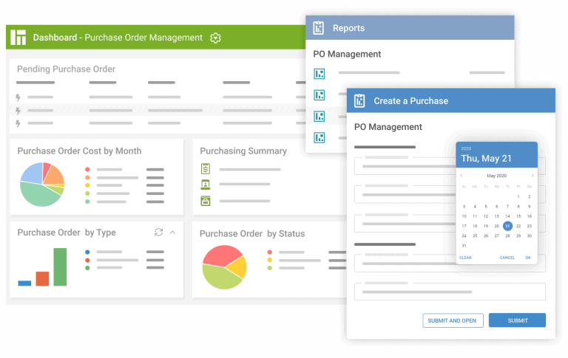This screenshot has width=568, height=358.
Task: Click CANCEL in the date picker
Action: click(507, 258)
